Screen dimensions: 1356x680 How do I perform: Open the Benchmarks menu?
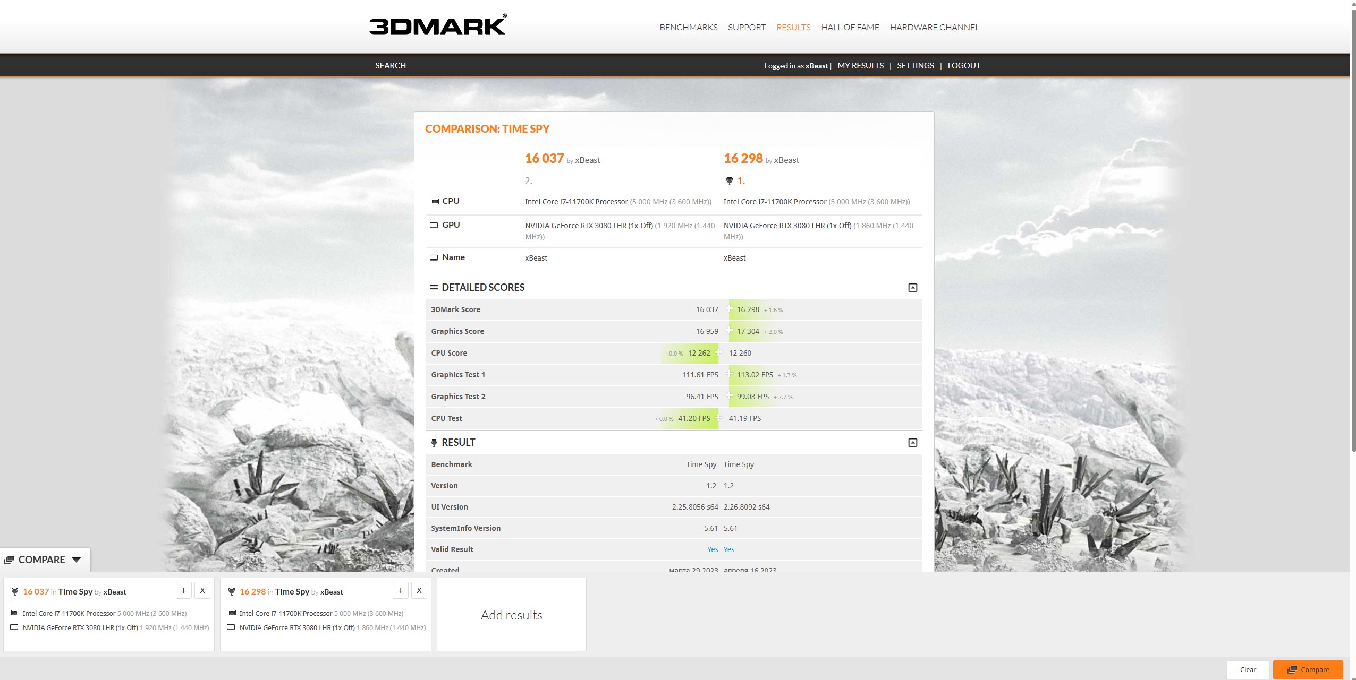click(x=688, y=27)
